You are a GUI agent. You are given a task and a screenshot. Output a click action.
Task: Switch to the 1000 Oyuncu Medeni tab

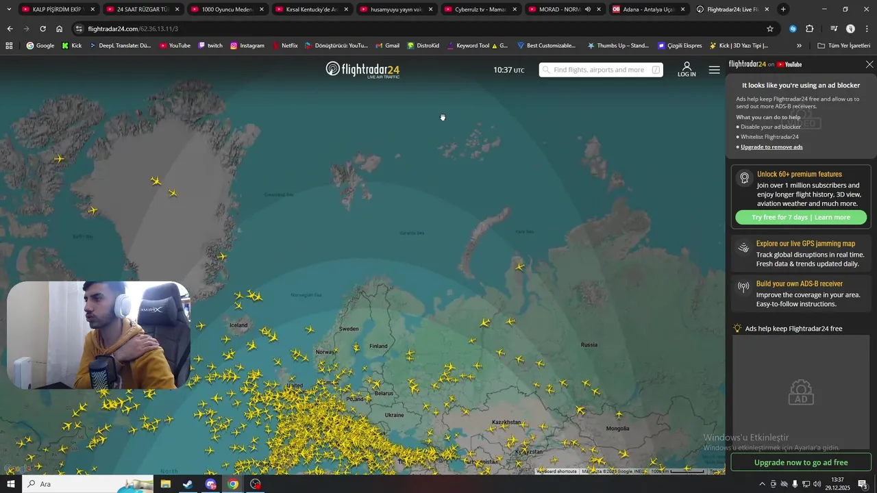[227, 10]
